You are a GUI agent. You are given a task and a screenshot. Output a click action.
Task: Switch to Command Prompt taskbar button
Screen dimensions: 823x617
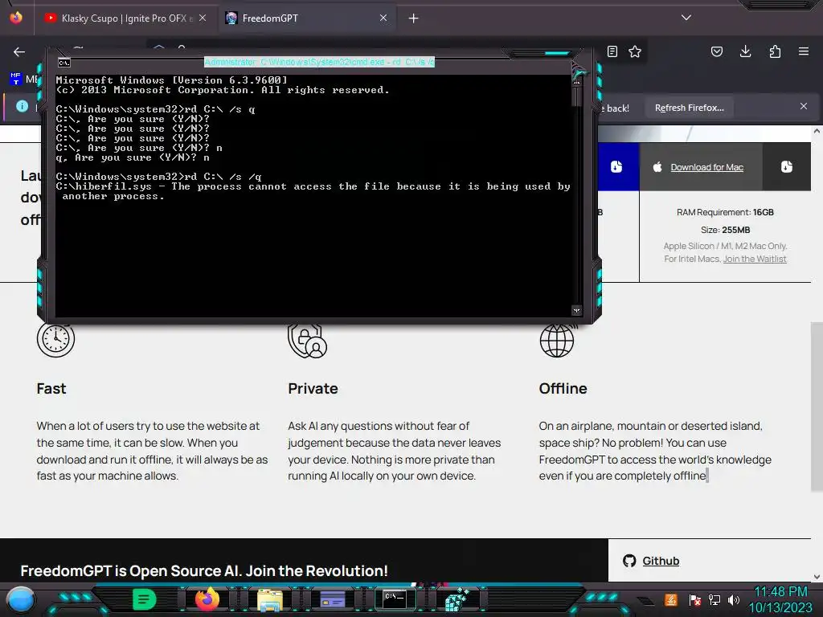pos(395,599)
